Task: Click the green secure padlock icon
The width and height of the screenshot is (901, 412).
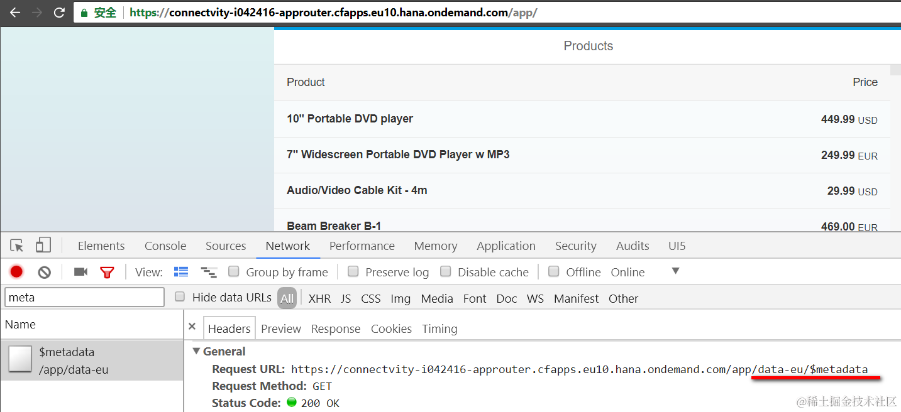Action: (84, 12)
